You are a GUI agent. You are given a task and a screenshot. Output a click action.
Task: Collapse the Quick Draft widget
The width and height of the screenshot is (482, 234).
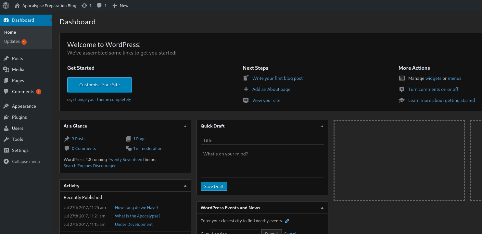pyautogui.click(x=322, y=126)
